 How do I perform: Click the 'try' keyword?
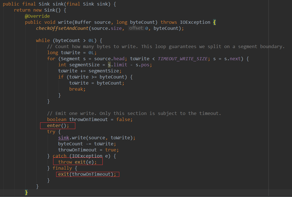51,132
